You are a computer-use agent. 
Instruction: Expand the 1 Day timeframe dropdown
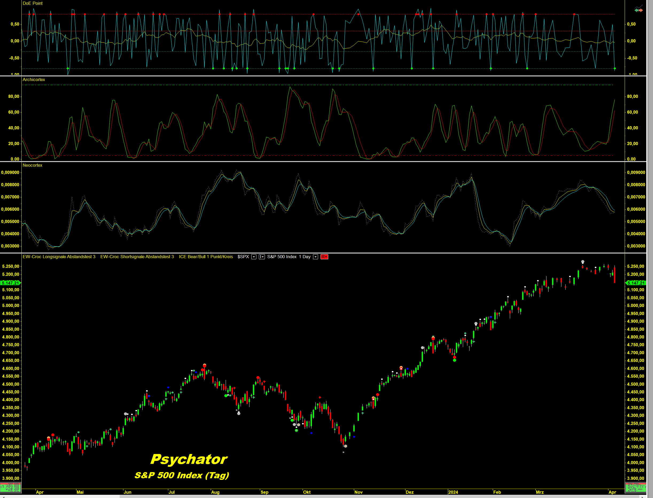tap(315, 257)
